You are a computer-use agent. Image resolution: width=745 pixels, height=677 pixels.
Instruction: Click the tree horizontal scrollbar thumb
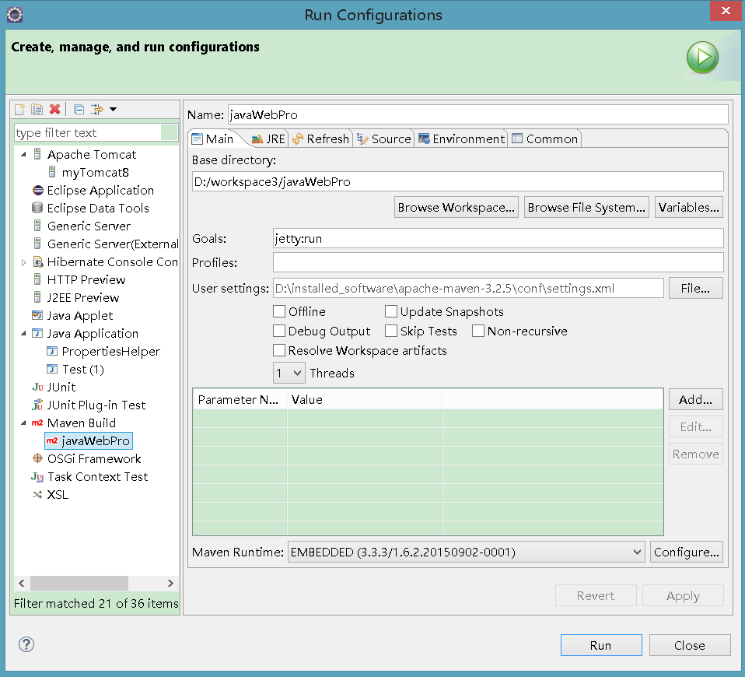79,583
